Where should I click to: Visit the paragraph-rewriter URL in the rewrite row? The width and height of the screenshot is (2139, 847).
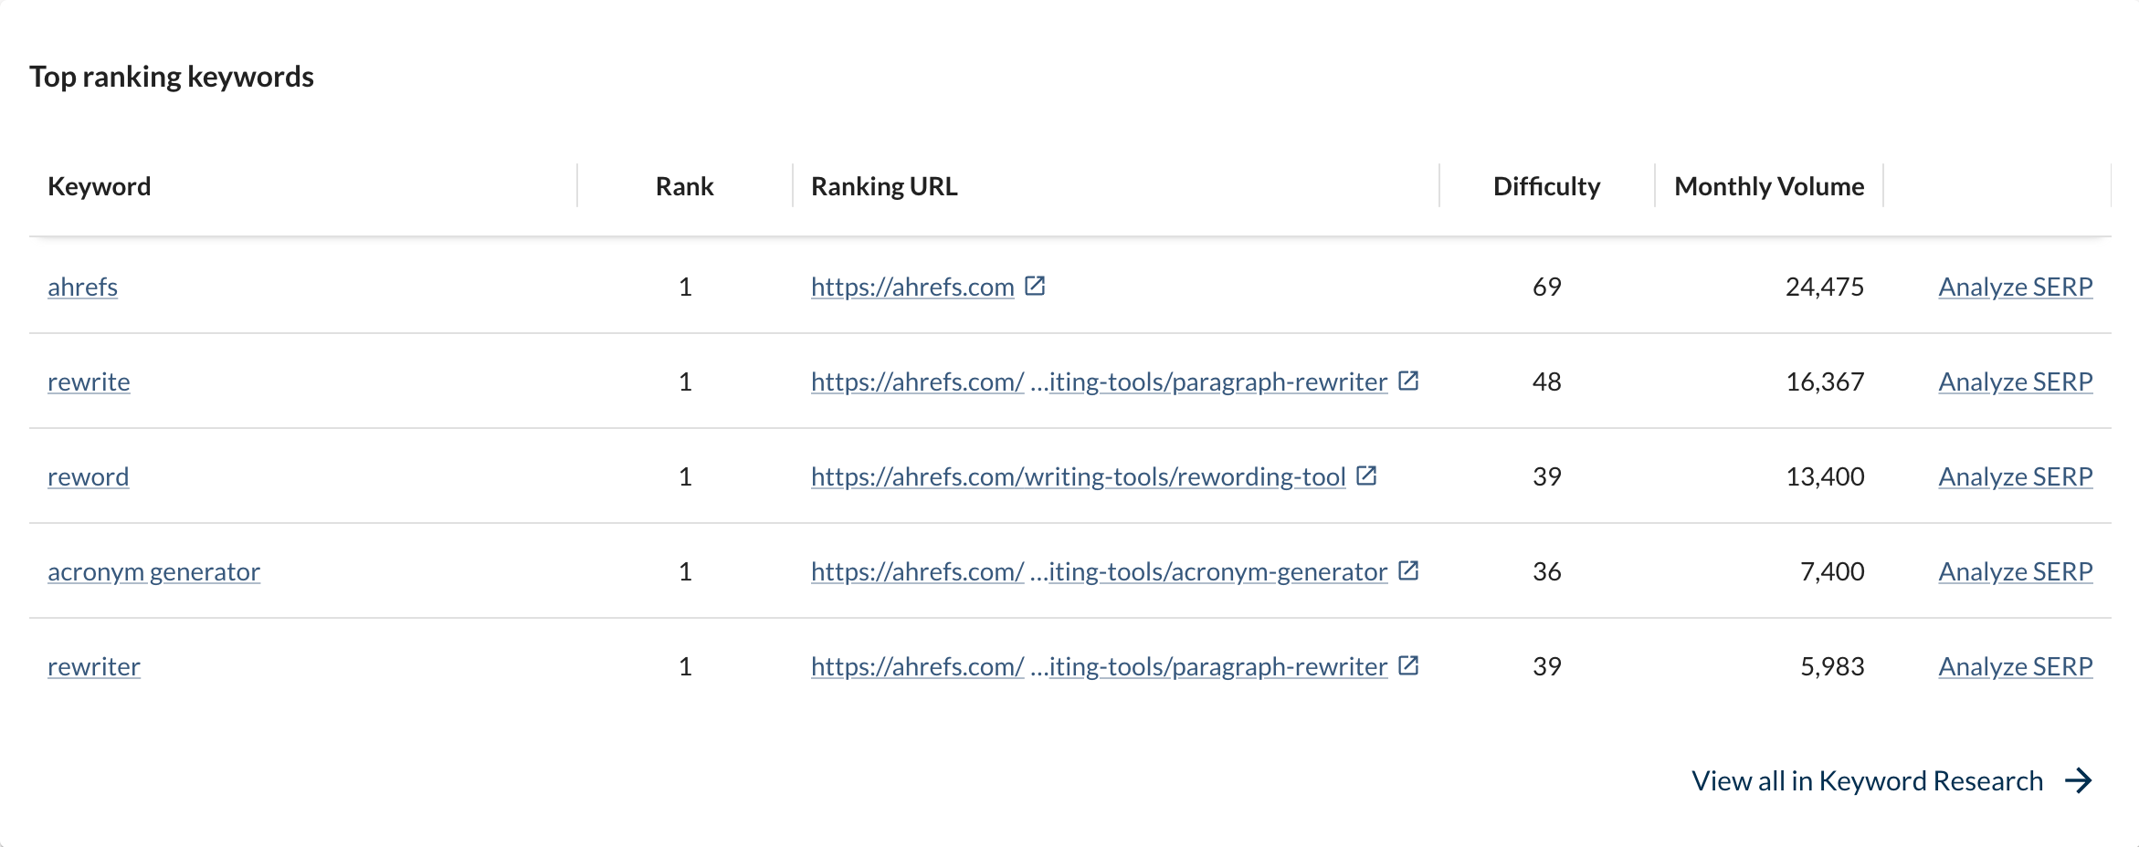[1099, 382]
